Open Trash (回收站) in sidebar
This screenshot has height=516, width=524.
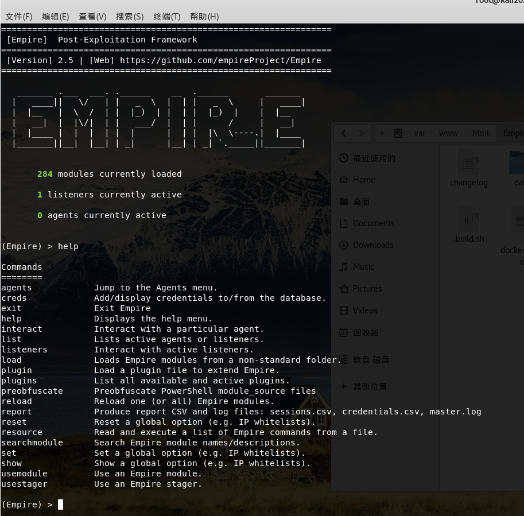click(366, 332)
